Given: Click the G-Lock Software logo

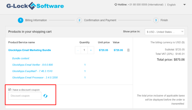Looking at the screenshot, I should click(35, 6).
